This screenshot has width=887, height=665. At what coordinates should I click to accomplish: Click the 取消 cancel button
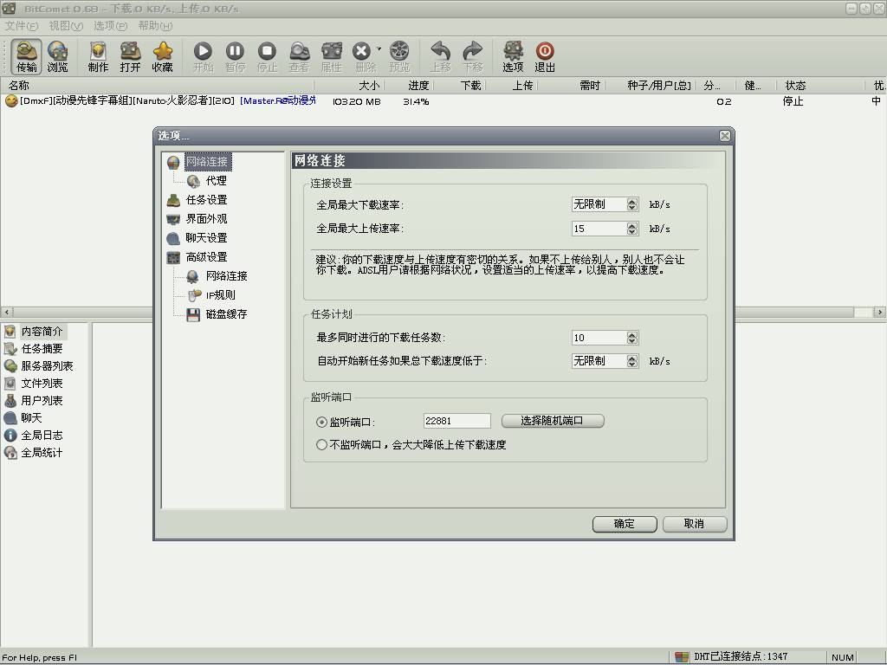pyautogui.click(x=695, y=524)
